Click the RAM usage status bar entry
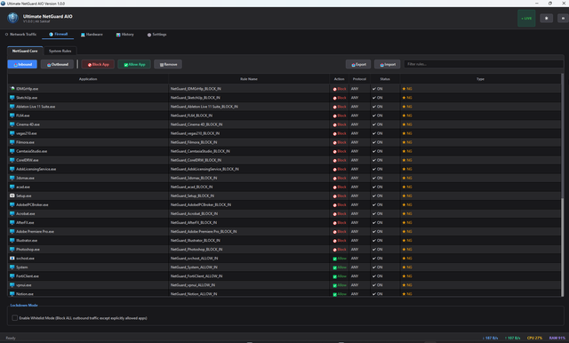 click(x=557, y=338)
